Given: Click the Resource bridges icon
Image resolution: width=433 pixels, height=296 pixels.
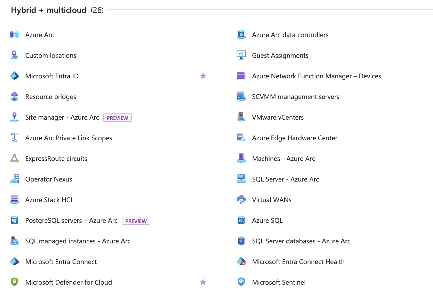Looking at the screenshot, I should (14, 96).
